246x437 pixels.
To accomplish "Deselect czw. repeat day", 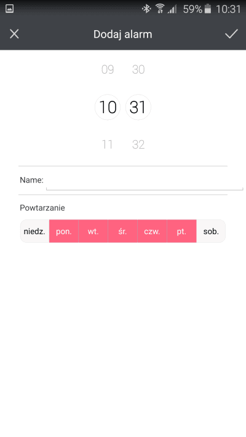I will (x=152, y=231).
